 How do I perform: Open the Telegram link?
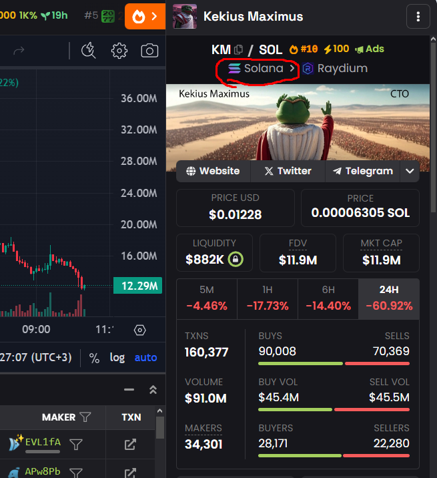(363, 171)
